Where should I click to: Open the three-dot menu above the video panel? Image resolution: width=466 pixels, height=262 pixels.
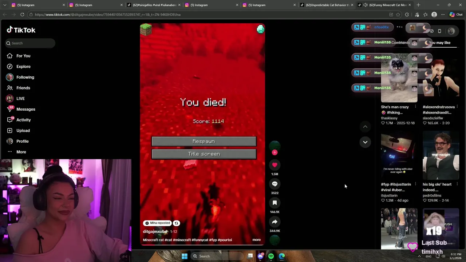tap(400, 27)
